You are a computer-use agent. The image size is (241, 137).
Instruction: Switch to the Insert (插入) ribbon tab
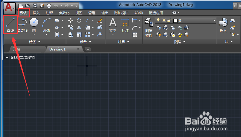tap(36, 13)
